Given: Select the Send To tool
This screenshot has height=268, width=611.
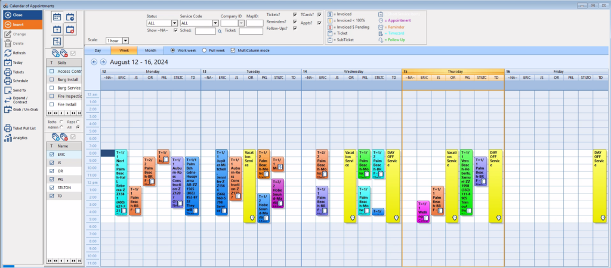Looking at the screenshot, I should tap(8, 90).
